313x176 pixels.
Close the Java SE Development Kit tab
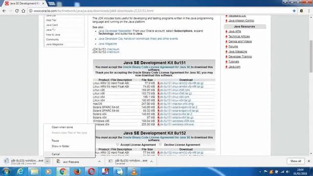click(x=43, y=3)
